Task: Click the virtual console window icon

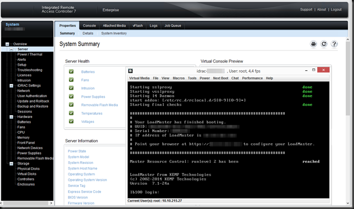Action: click(130, 71)
